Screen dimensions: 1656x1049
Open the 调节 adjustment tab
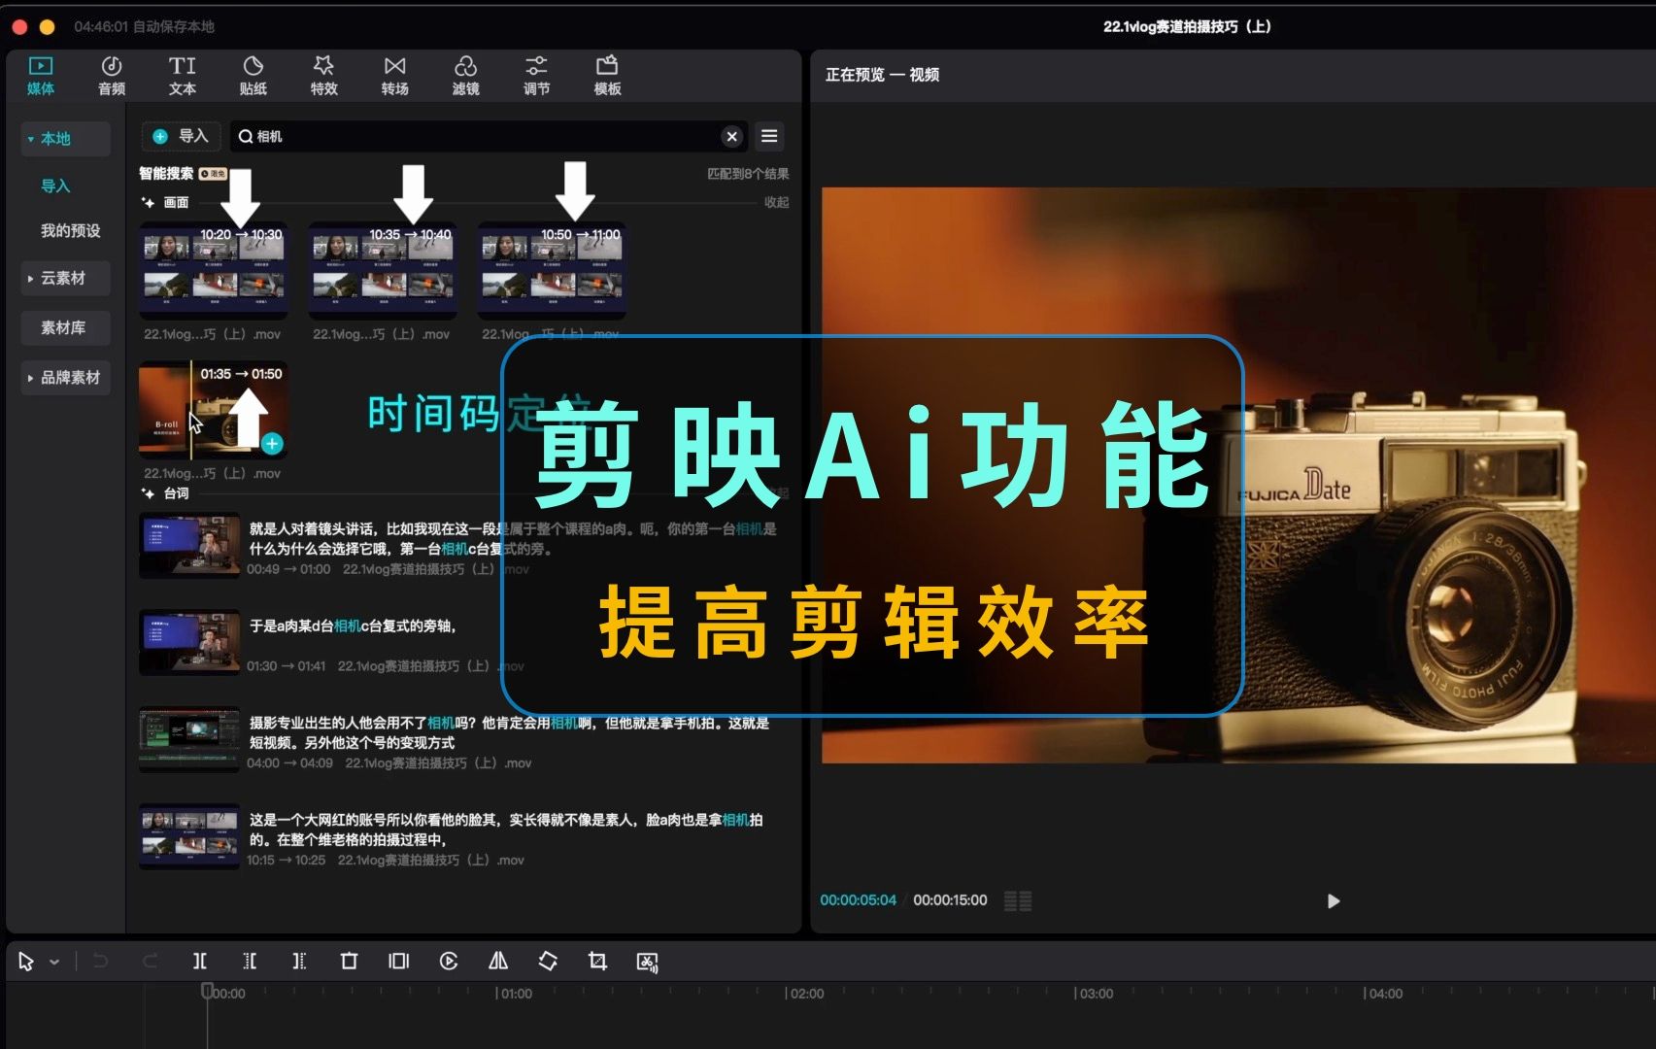click(x=536, y=76)
